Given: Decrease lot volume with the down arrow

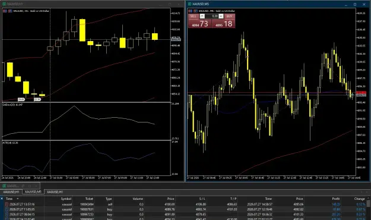Looking at the screenshot, I should (202, 16).
